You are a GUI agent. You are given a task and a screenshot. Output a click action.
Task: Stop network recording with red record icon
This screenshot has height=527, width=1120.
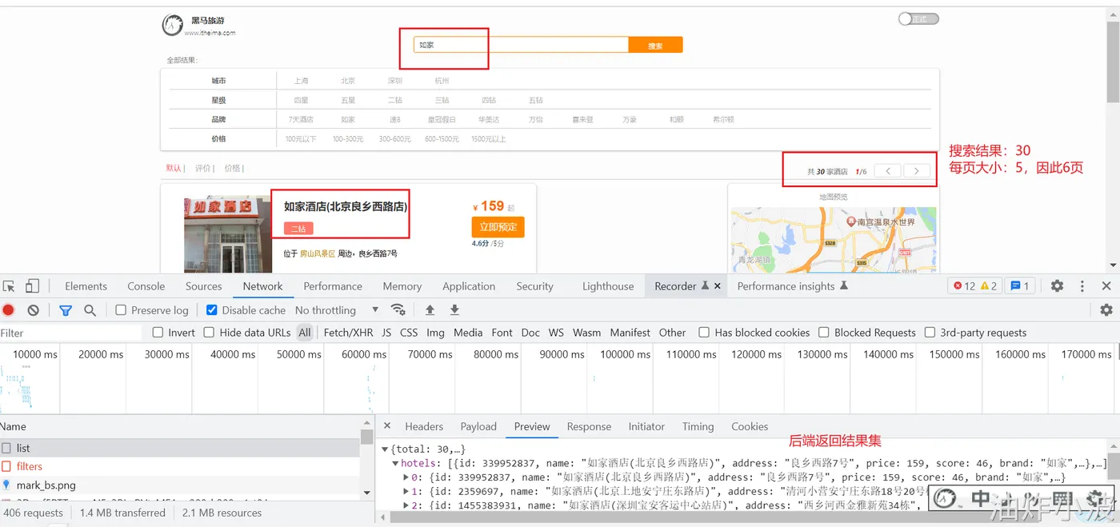pos(8,310)
